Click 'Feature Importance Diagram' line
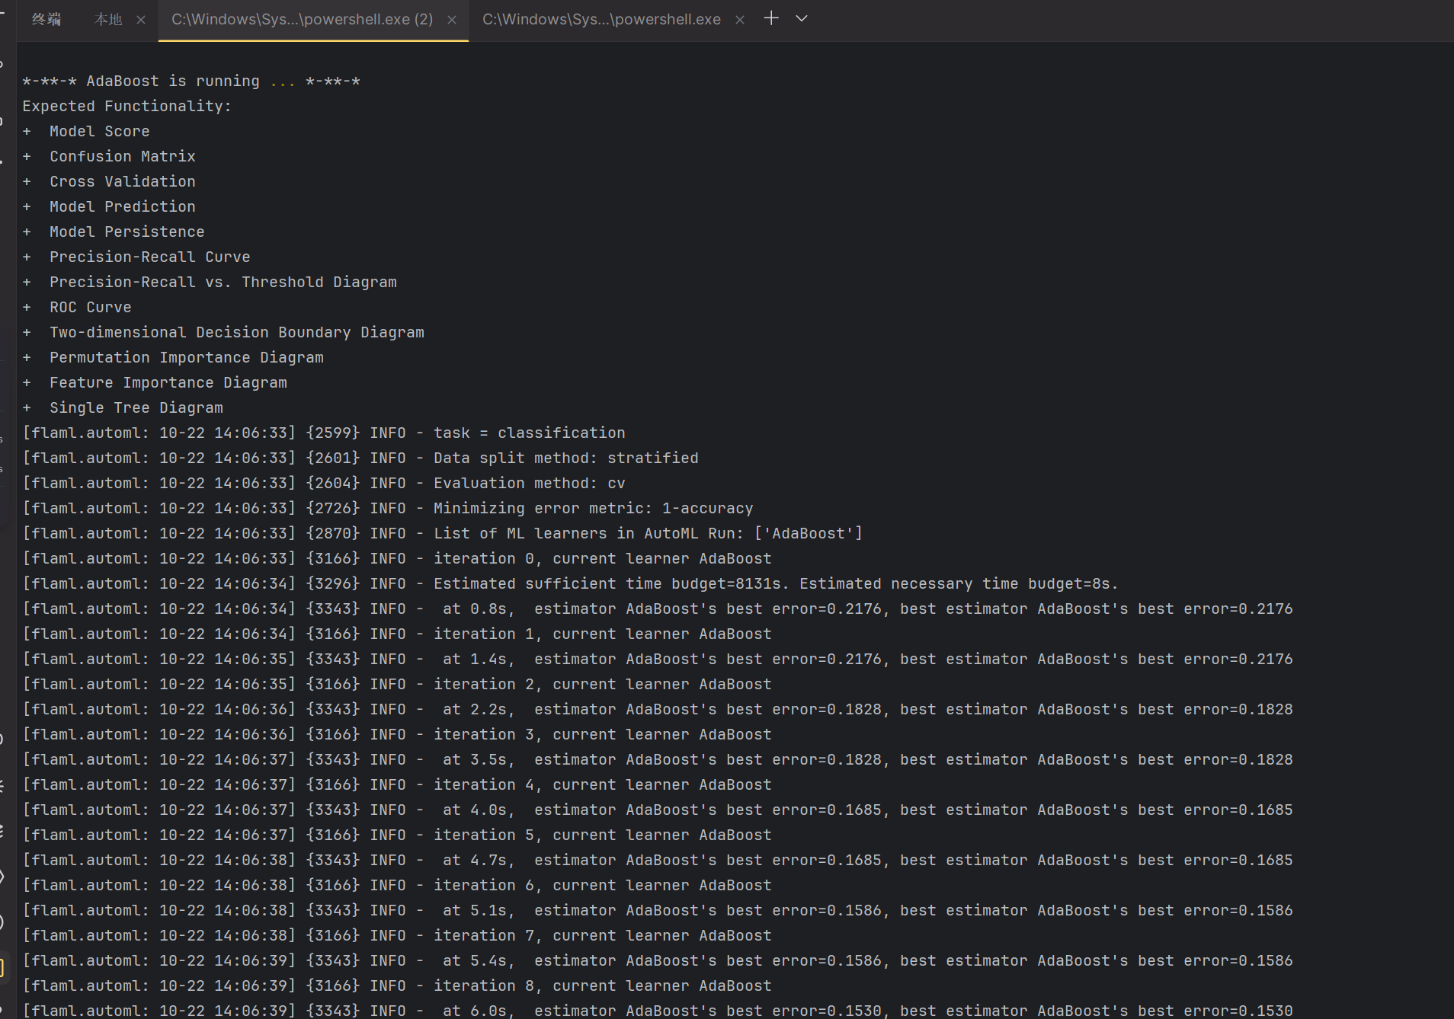 155,382
